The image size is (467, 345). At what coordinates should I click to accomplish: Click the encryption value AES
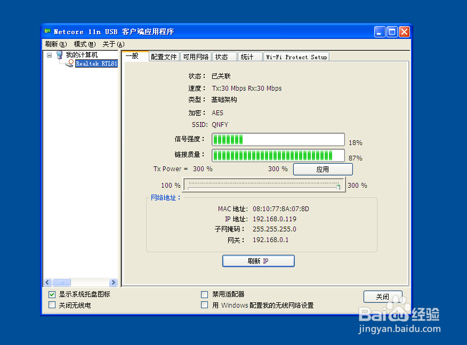(217, 113)
